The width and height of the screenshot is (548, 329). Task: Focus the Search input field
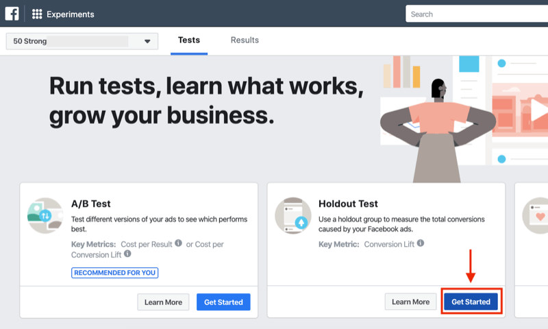pyautogui.click(x=477, y=14)
